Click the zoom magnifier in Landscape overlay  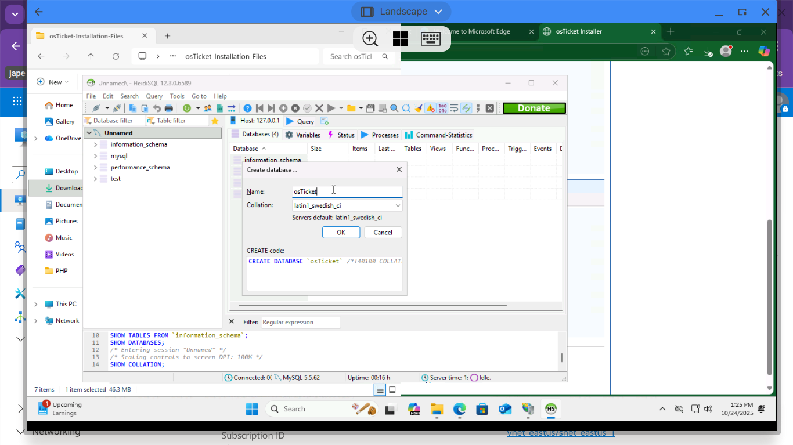370,39
